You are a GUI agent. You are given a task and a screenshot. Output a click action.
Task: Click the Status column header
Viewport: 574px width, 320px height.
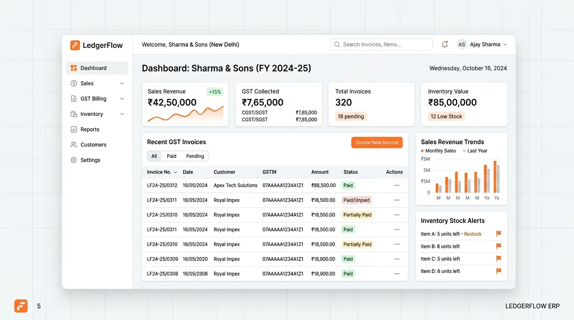click(x=351, y=172)
